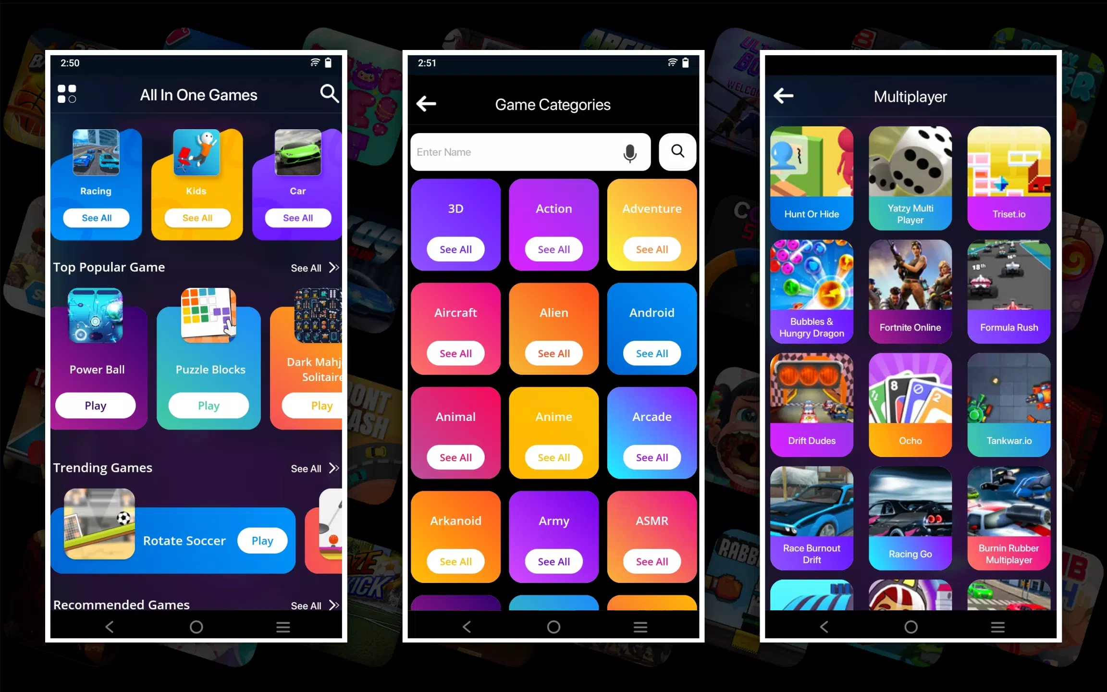Play the Rotate Soccer game

262,540
